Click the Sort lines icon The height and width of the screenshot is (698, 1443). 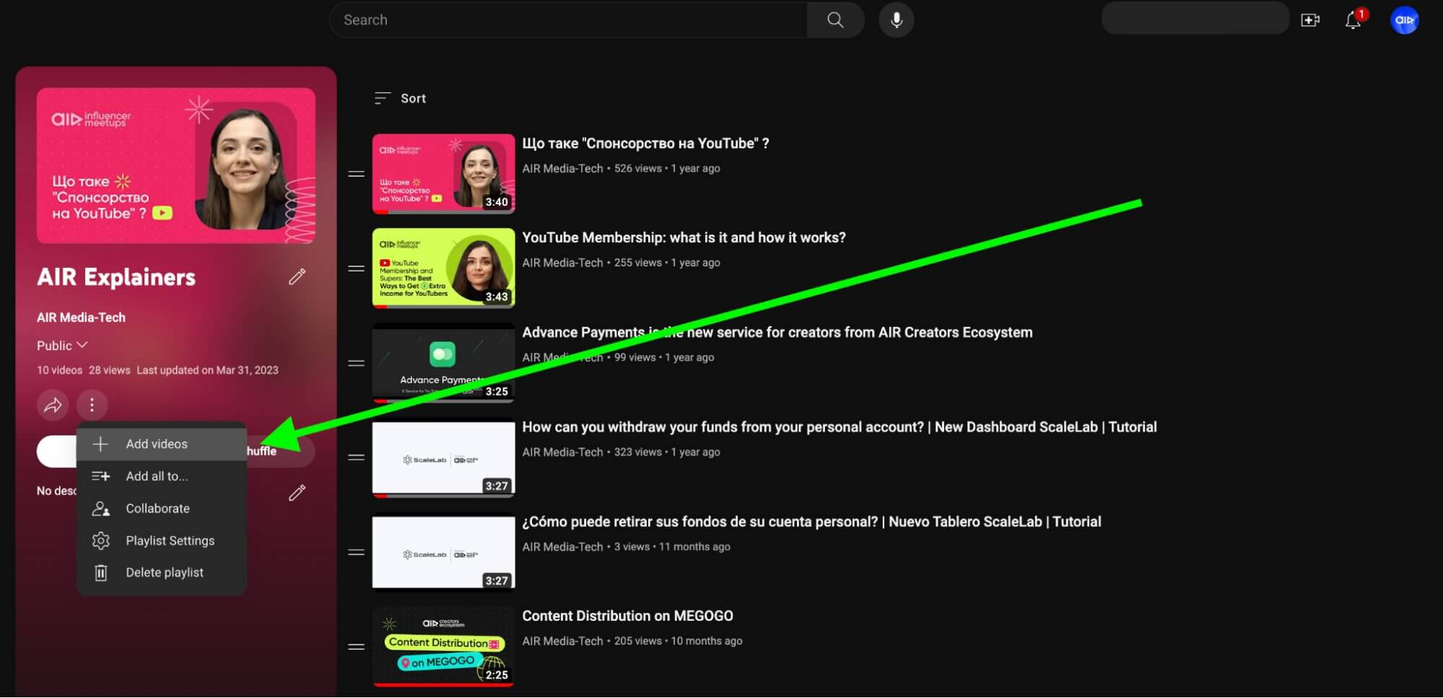382,98
